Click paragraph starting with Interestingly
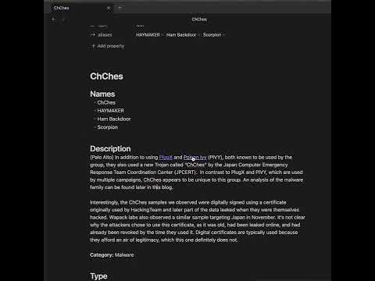This screenshot has width=375, height=281. 198,221
